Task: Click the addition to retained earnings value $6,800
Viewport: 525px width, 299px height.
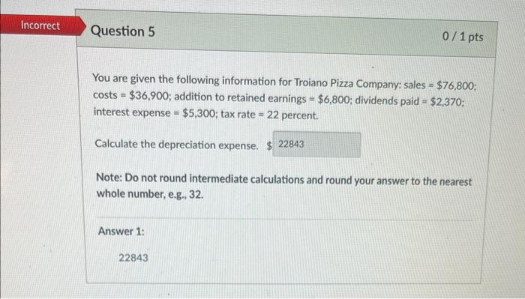Action: (x=328, y=100)
